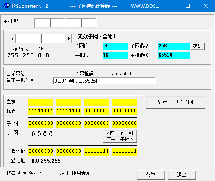Click the third host IP octet field
The width and height of the screenshot is (215, 181).
coord(73,23)
